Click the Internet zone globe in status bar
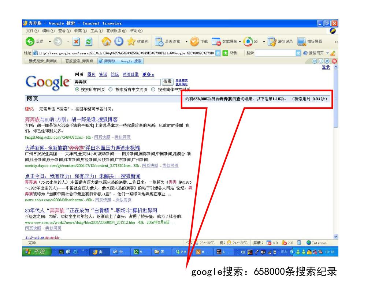The height and width of the screenshot is (281, 375). 309,243
